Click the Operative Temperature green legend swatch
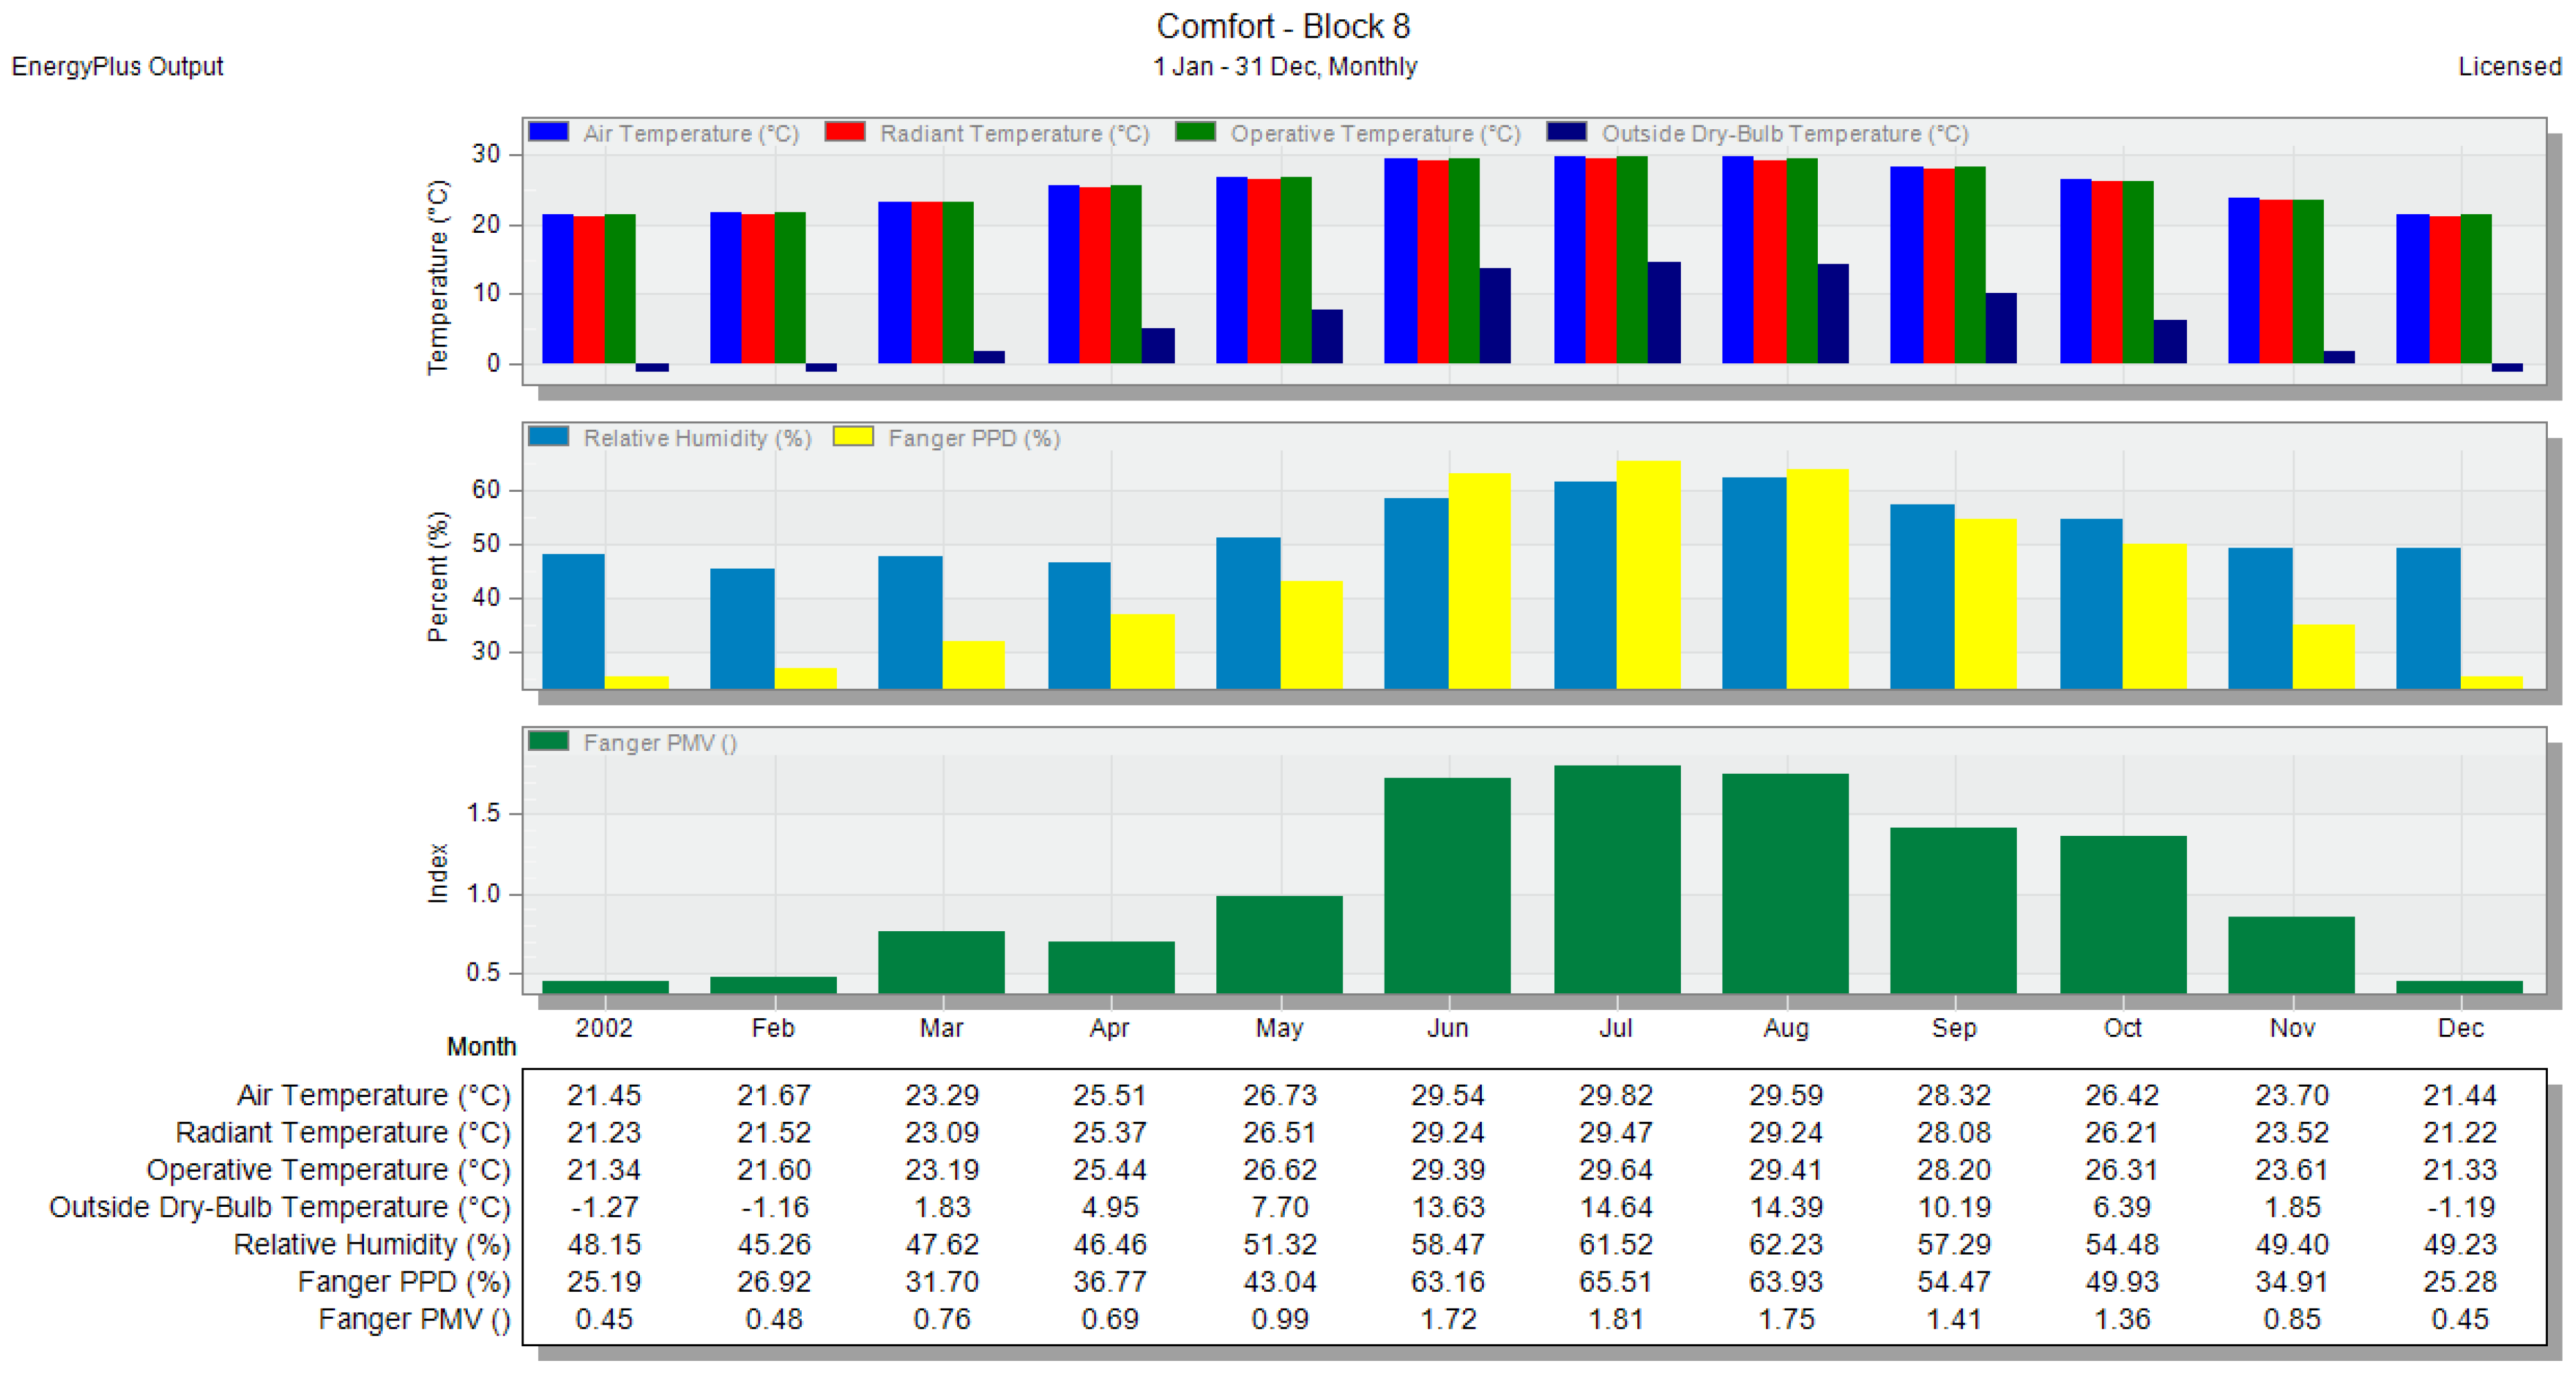Screen dimensions: 2576x1375 pyautogui.click(x=1195, y=132)
